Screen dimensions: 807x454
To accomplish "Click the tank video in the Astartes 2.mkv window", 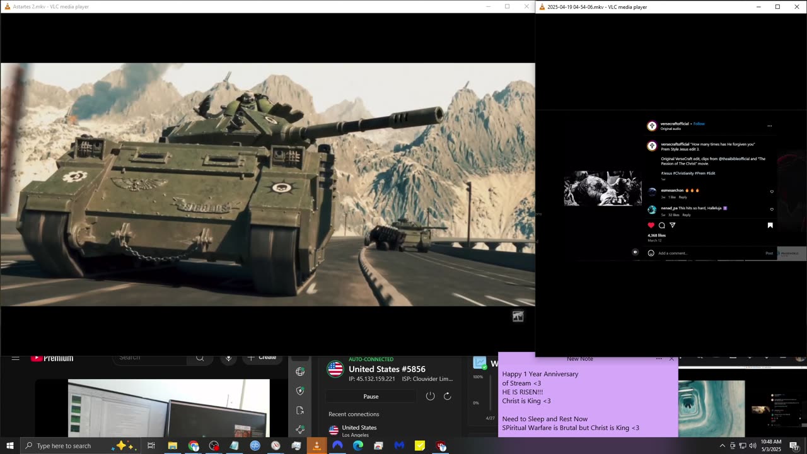I will 267,184.
